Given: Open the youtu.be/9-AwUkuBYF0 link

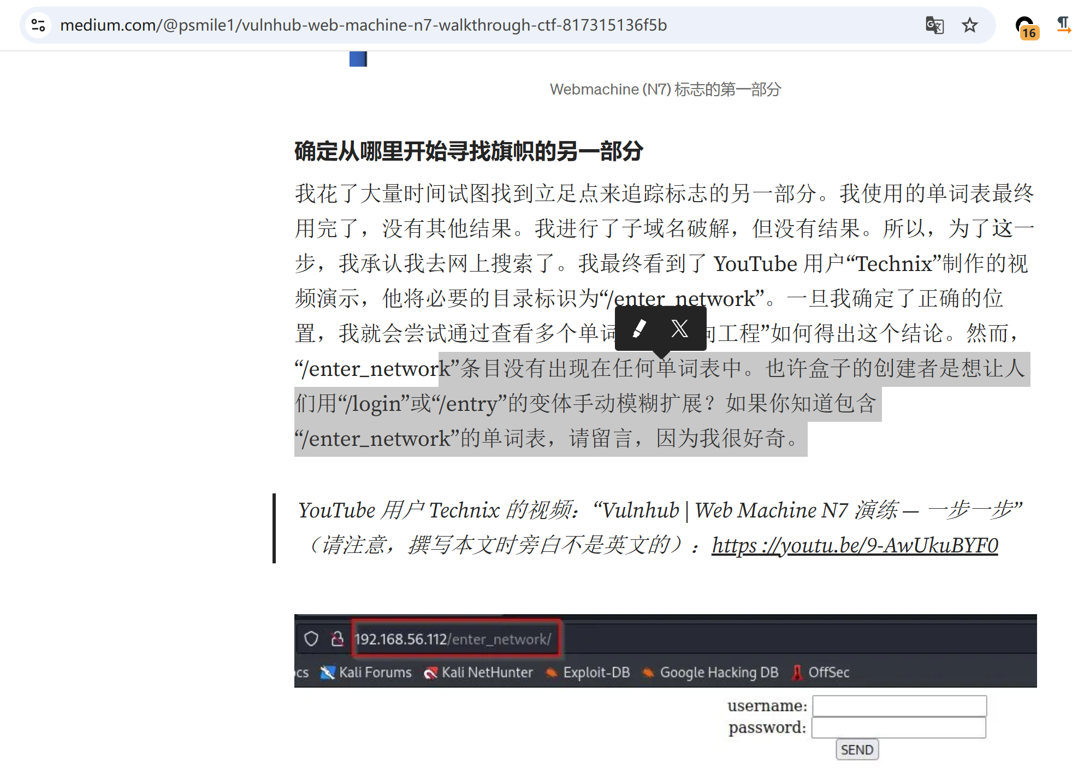Looking at the screenshot, I should pyautogui.click(x=855, y=545).
